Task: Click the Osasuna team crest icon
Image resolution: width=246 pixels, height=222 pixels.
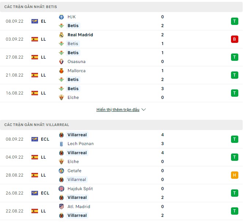Action: [x=61, y=62]
